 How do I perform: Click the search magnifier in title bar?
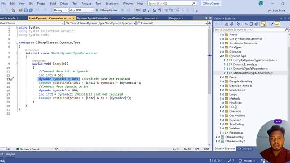coord(193,3)
